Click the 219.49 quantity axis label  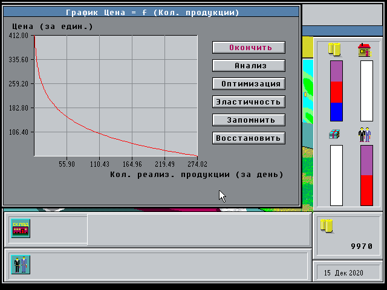(x=165, y=164)
